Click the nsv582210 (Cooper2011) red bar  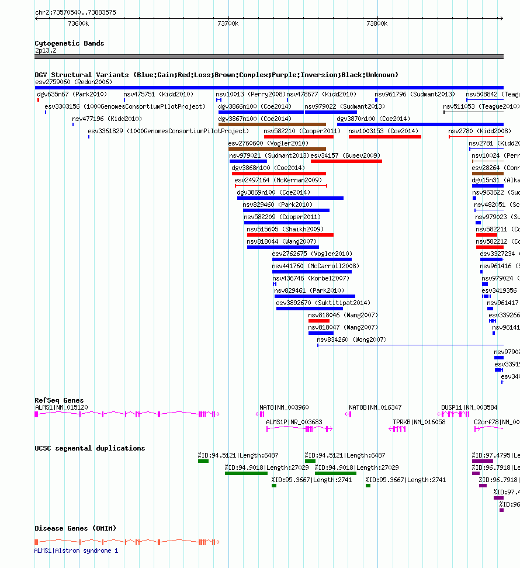tap(299, 137)
